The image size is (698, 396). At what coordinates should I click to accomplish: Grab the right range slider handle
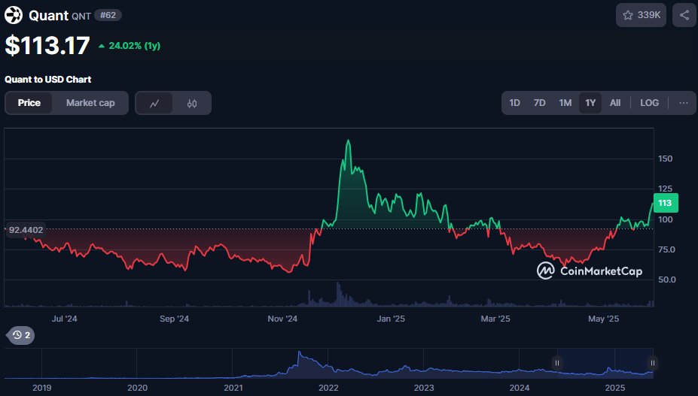pyautogui.click(x=653, y=363)
